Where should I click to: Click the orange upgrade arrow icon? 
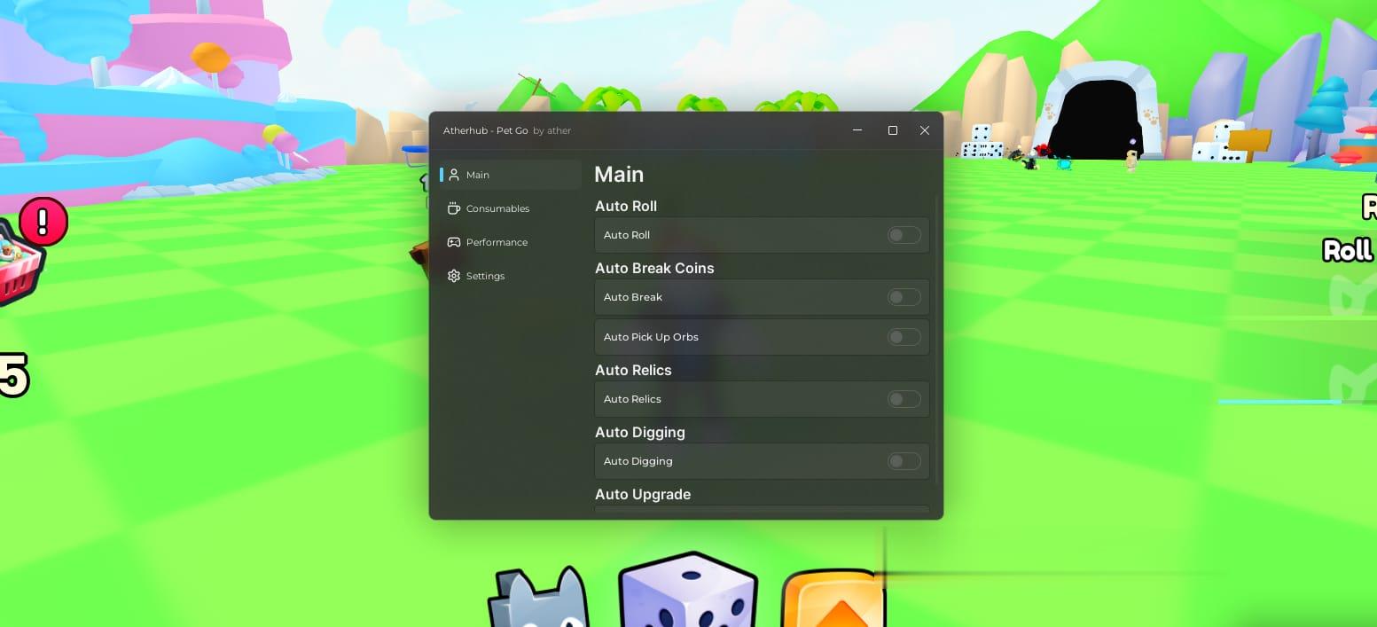click(832, 600)
